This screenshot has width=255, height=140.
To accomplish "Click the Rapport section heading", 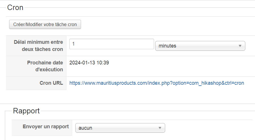I will click(26, 111).
